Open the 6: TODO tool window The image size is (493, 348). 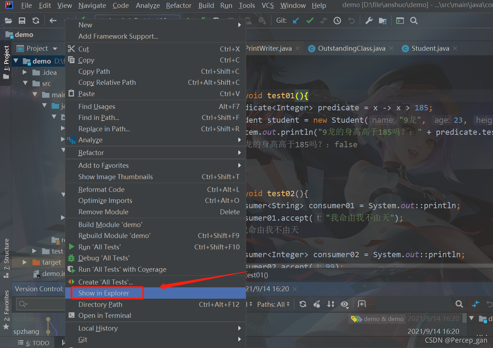pyautogui.click(x=34, y=343)
